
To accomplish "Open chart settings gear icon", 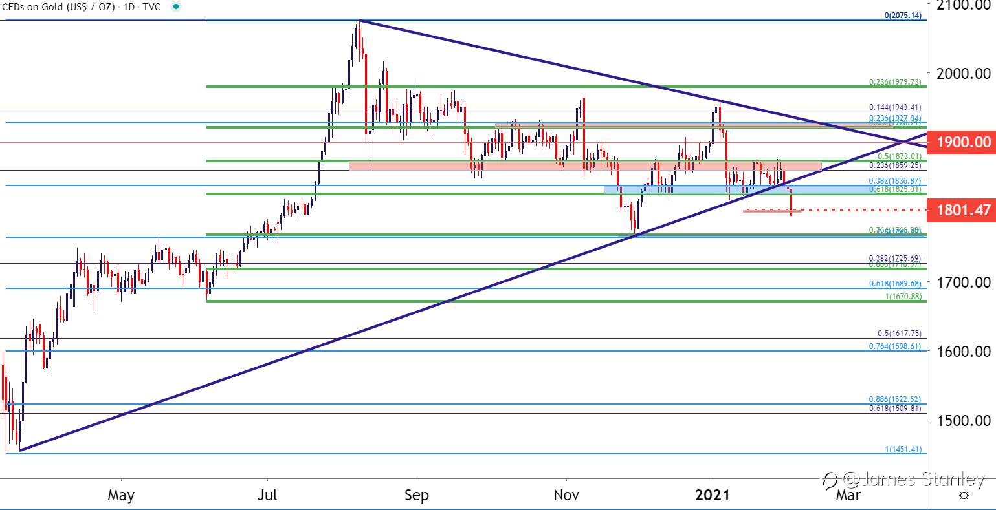I will pyautogui.click(x=964, y=495).
